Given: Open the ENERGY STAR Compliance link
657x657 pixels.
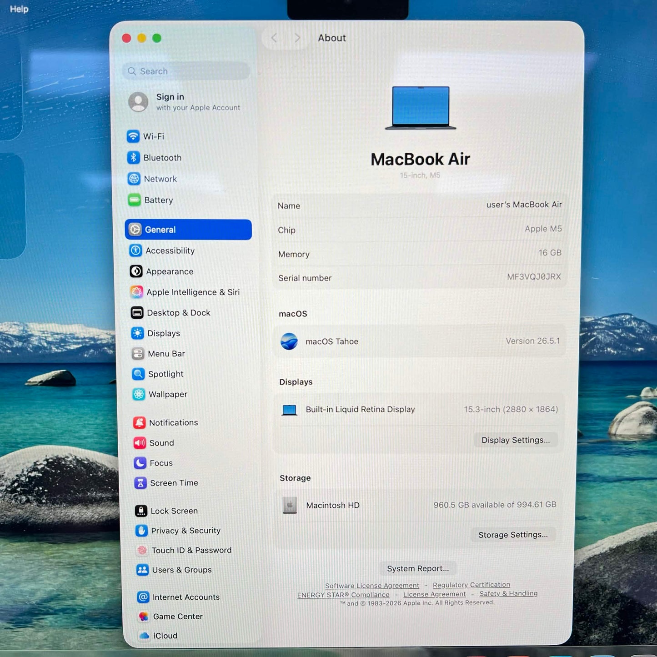Looking at the screenshot, I should click(x=343, y=595).
